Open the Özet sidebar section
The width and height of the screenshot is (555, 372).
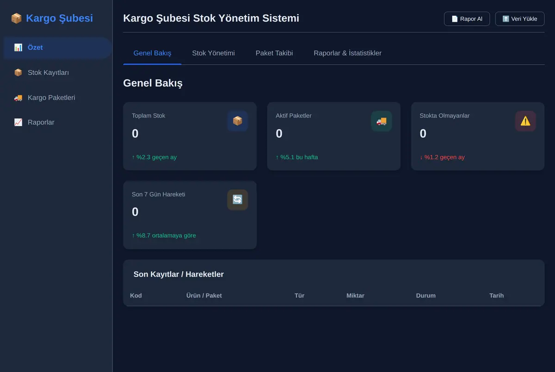pos(57,48)
